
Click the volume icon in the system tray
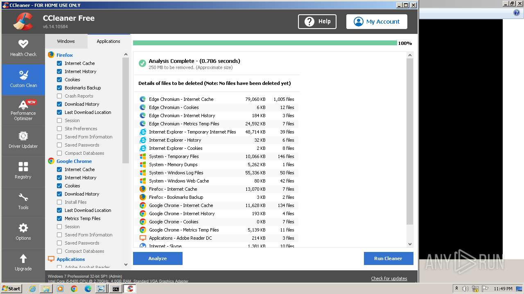[x=465, y=289]
